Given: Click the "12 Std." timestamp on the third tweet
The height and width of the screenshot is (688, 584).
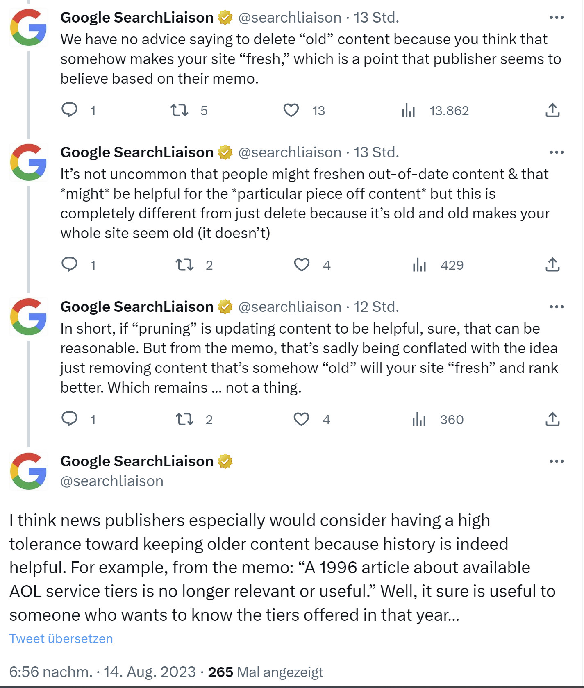Looking at the screenshot, I should point(377,306).
